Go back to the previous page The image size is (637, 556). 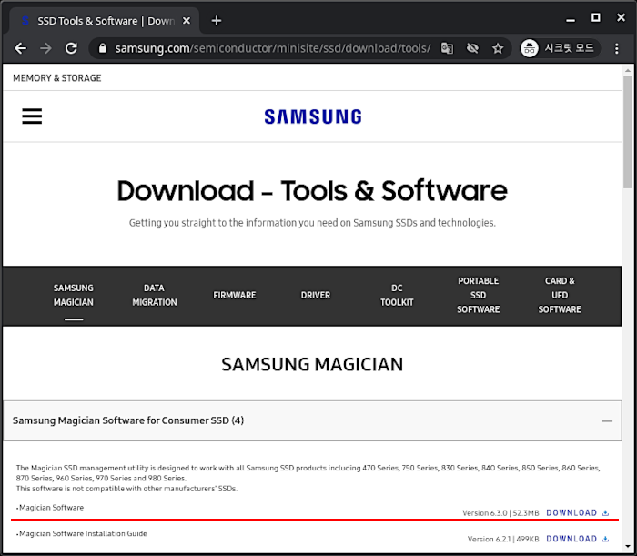tap(20, 48)
